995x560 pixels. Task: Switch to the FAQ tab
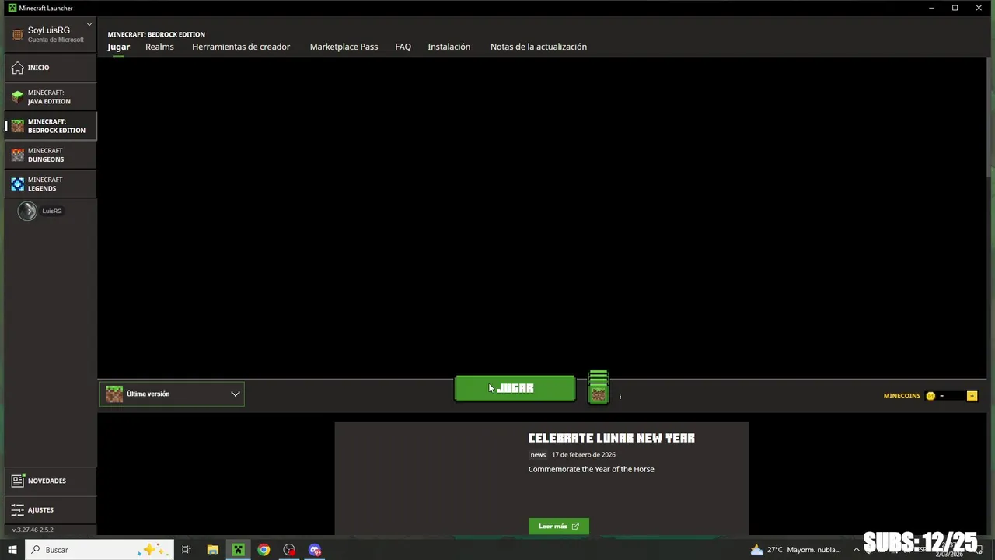403,47
